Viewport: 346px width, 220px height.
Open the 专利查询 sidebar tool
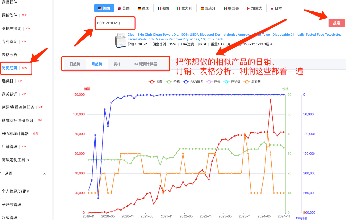pos(11,41)
